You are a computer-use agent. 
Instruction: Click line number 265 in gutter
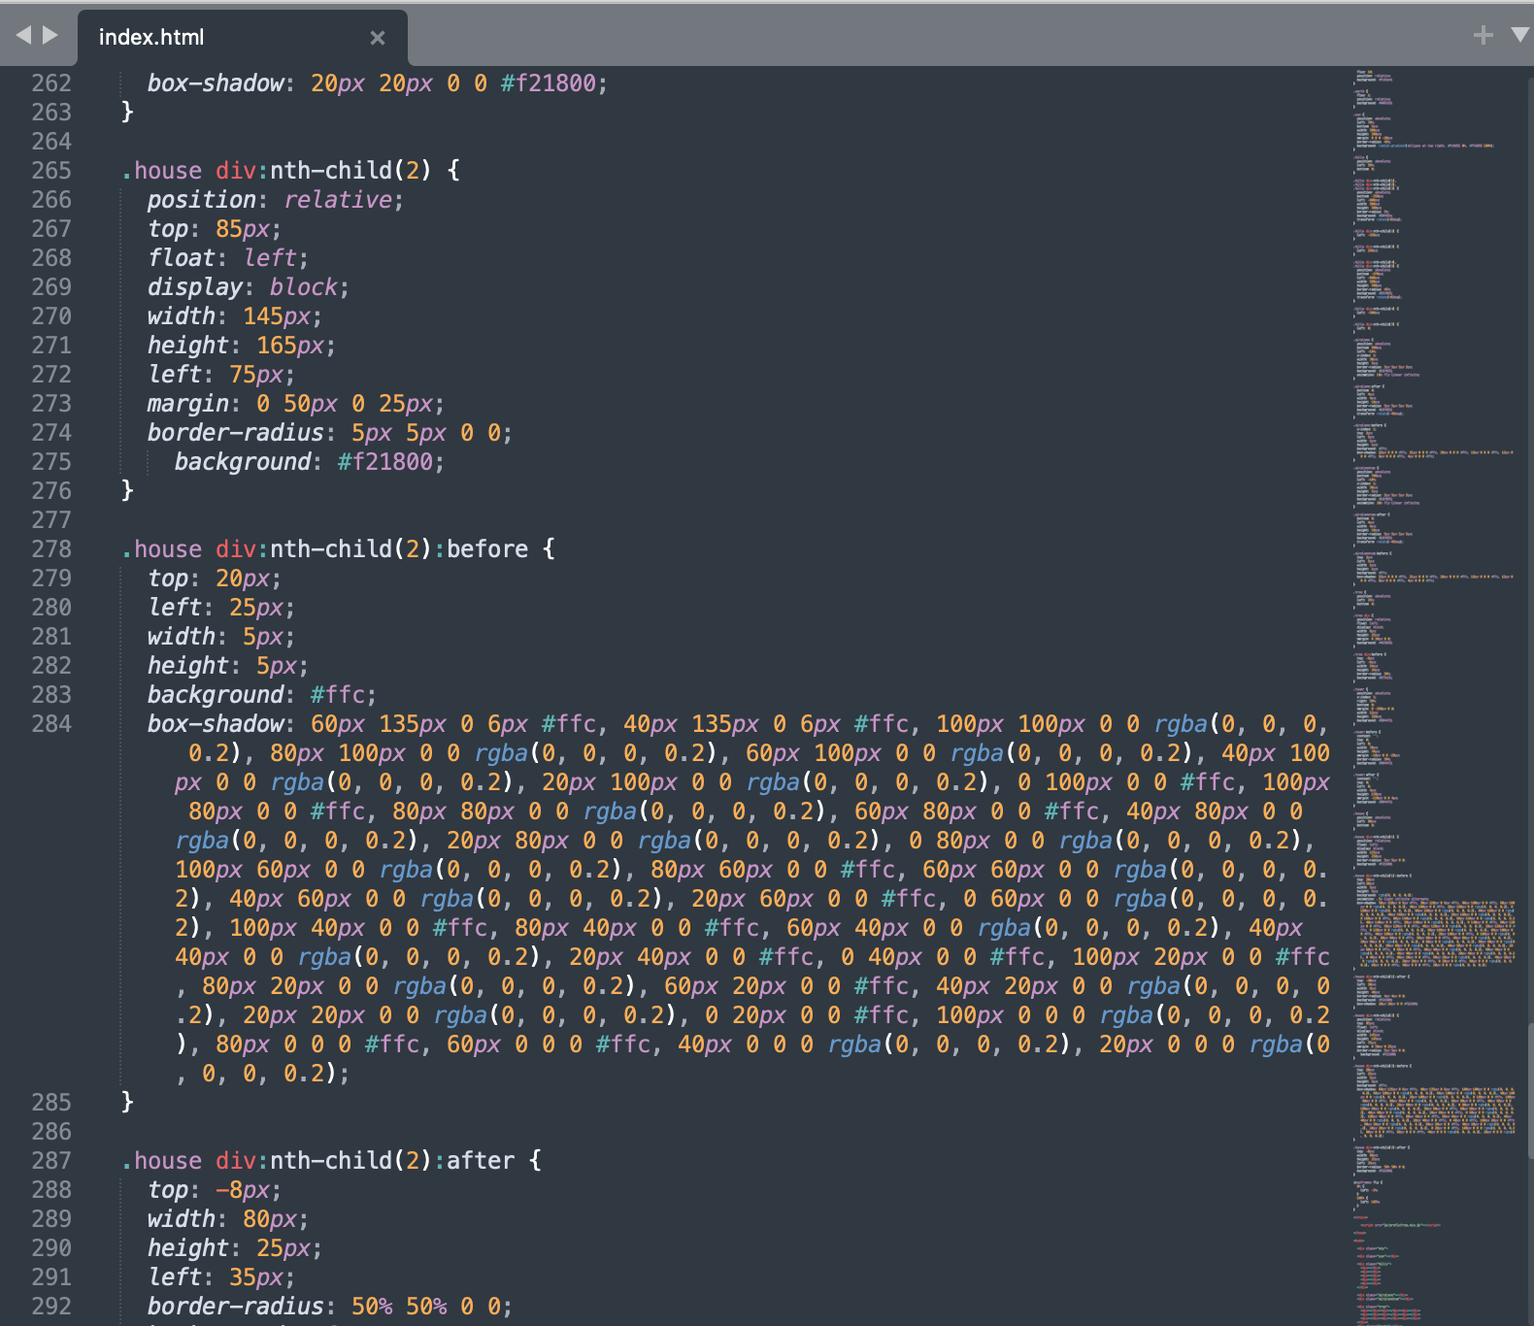point(51,171)
